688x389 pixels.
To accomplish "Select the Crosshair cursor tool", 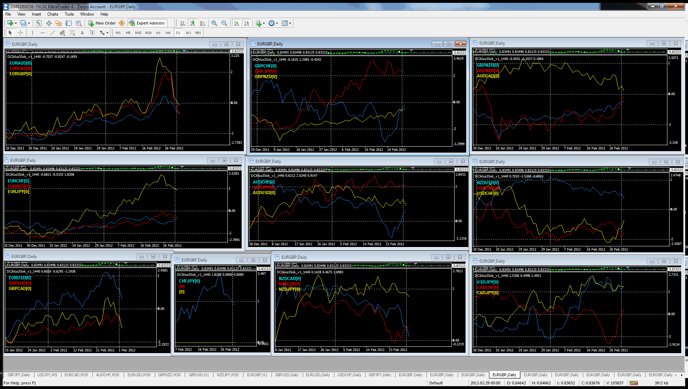I will [21, 33].
